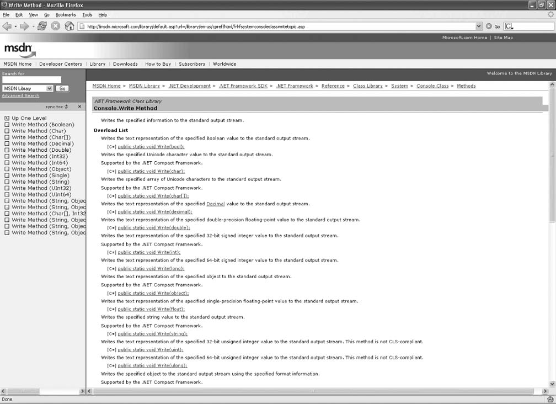
Task: Click the sync toc arrows icon
Action: click(67, 107)
